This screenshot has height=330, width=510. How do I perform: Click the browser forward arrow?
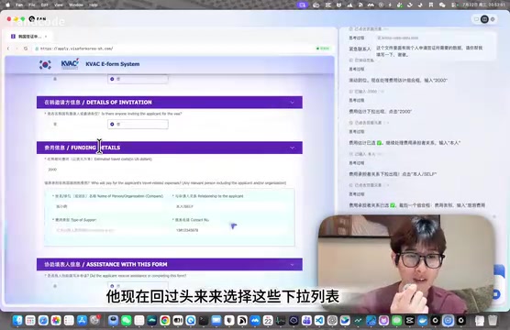(x=17, y=49)
